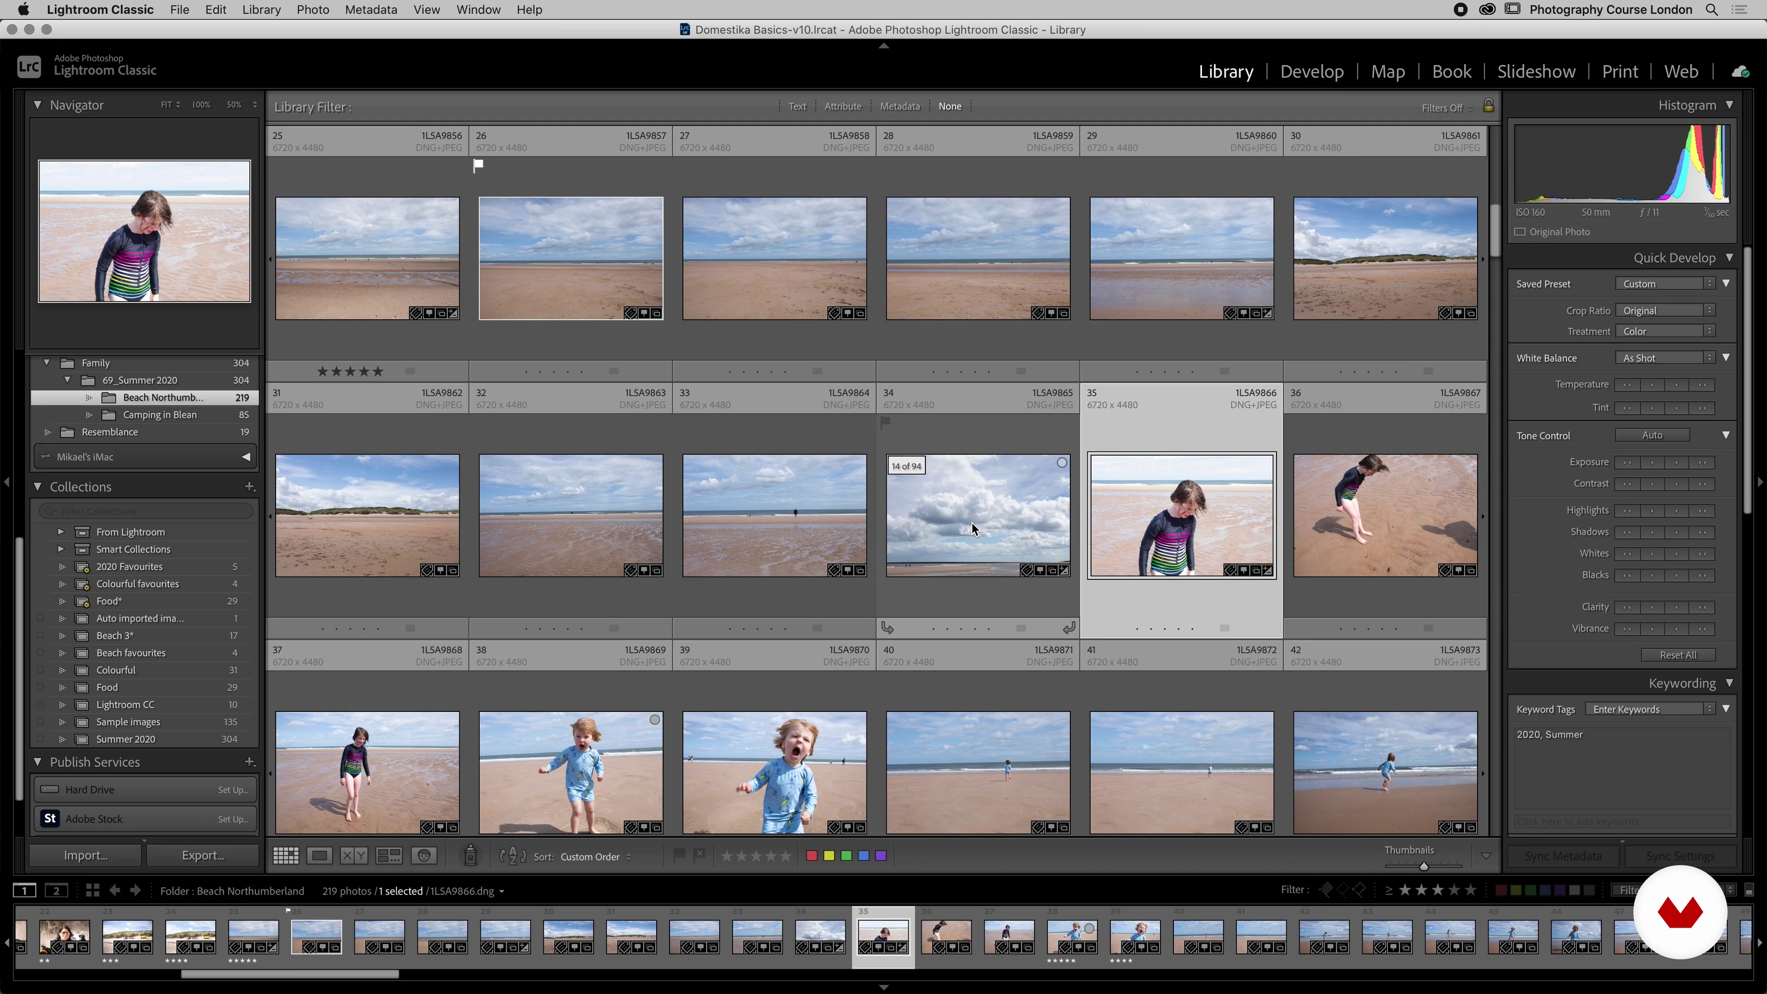Toggle the Library Filter lock icon

(x=1489, y=106)
